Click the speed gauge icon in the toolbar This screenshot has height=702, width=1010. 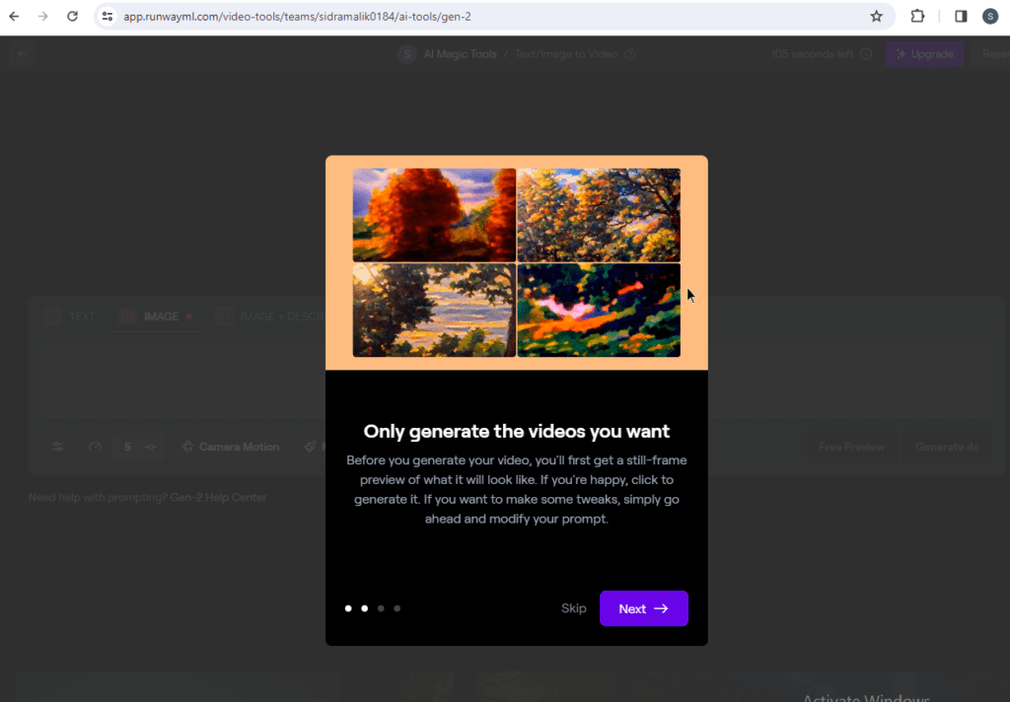95,447
